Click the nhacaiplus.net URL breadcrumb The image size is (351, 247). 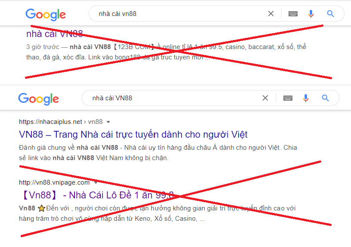61,122
